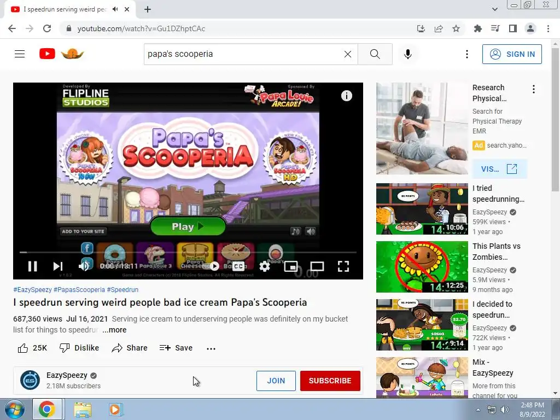Click the SIGN IN button
The image size is (560, 420).
512,54
